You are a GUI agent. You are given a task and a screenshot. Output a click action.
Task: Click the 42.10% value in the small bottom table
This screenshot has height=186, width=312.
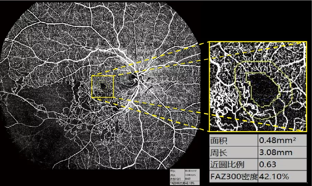point(189,183)
